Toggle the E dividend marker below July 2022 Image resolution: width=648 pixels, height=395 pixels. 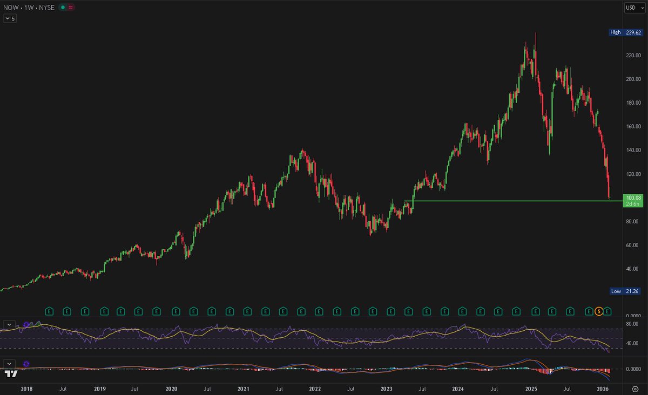coord(354,311)
